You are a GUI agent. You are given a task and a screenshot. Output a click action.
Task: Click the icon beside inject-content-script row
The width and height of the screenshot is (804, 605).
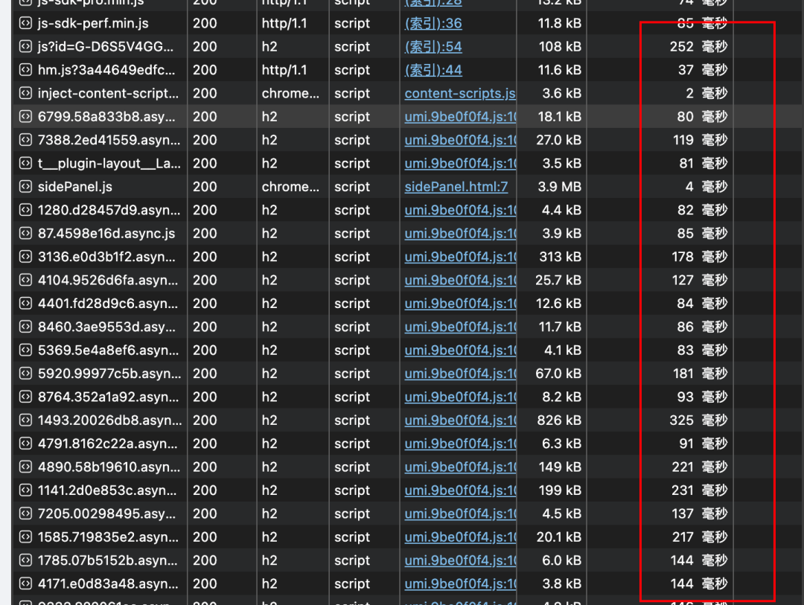25,93
